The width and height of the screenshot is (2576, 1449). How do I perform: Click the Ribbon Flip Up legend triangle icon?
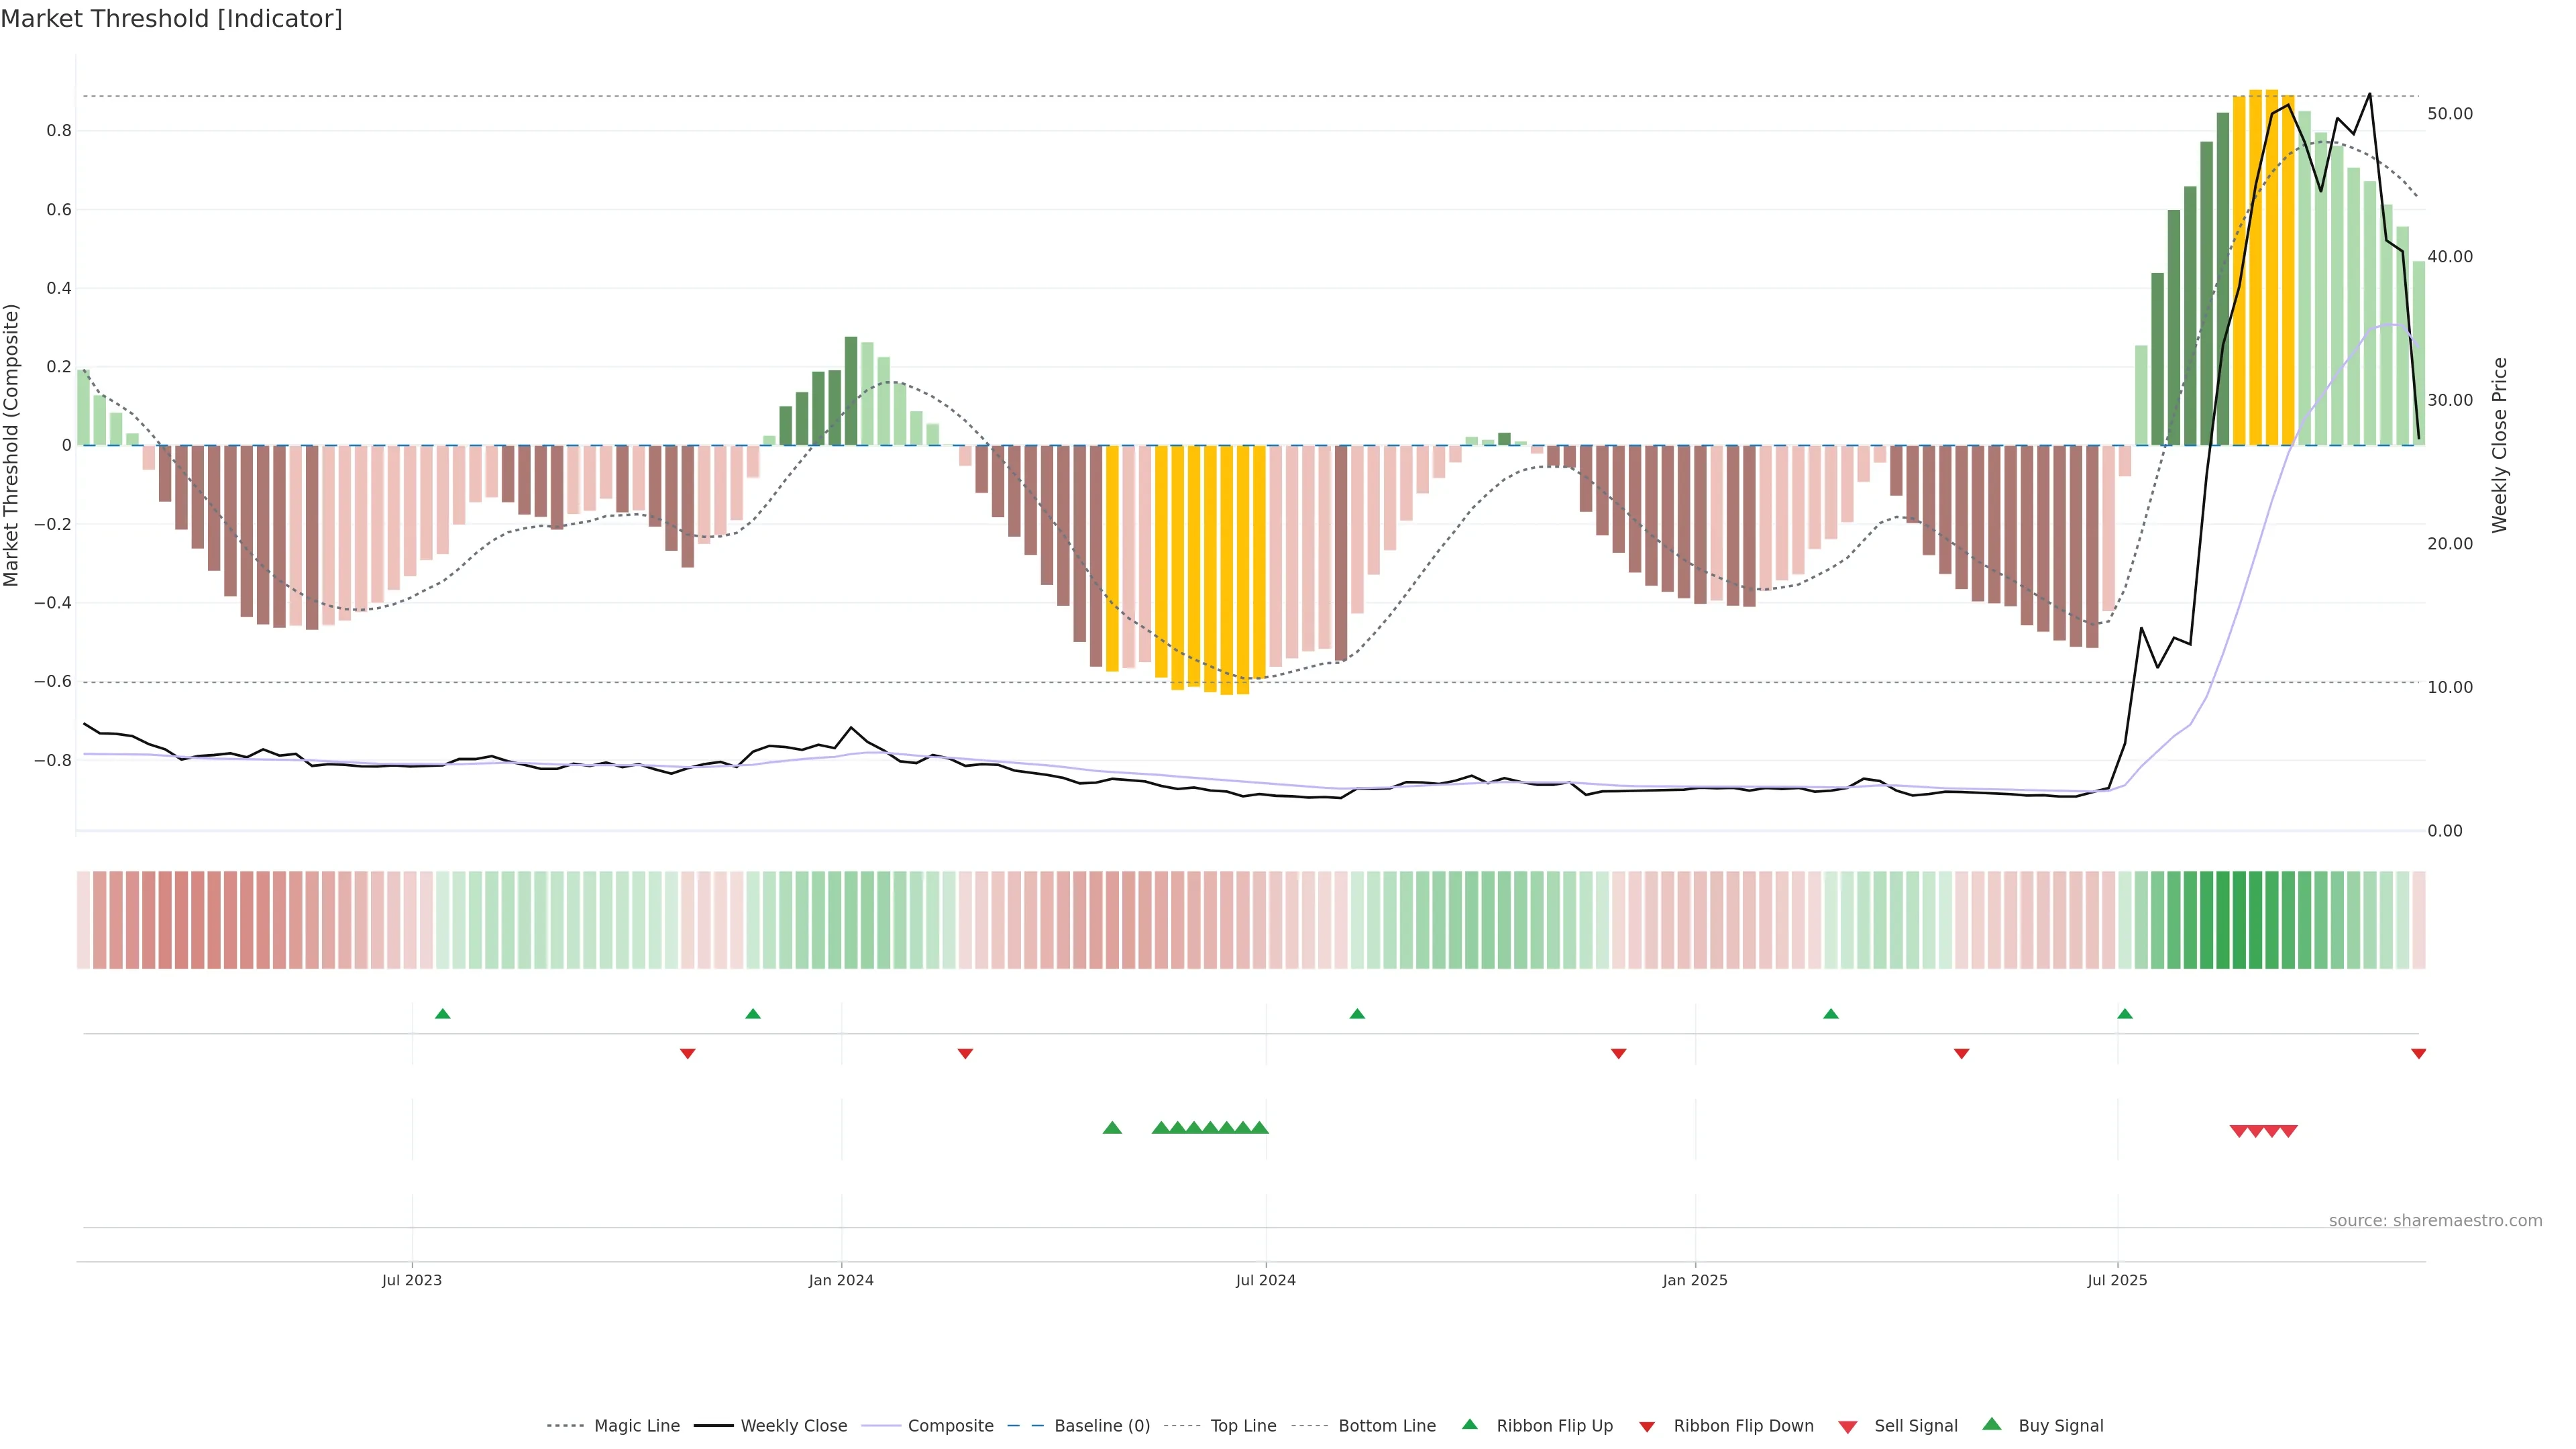click(x=1469, y=1424)
